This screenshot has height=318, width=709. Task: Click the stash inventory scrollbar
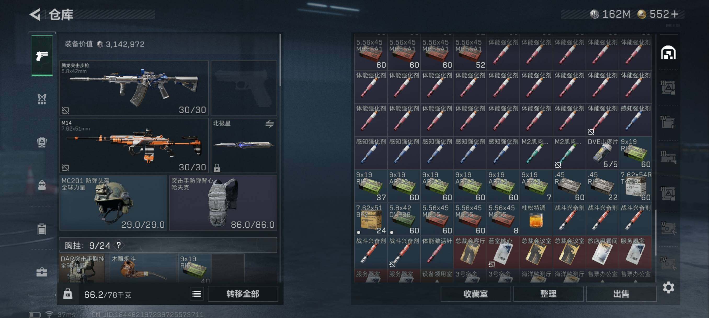coord(656,233)
